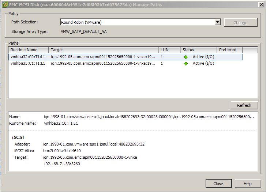Viewport: 266px width, 192px height.
Task: Click Target iqn value ending in vnxe
Action: point(90,157)
